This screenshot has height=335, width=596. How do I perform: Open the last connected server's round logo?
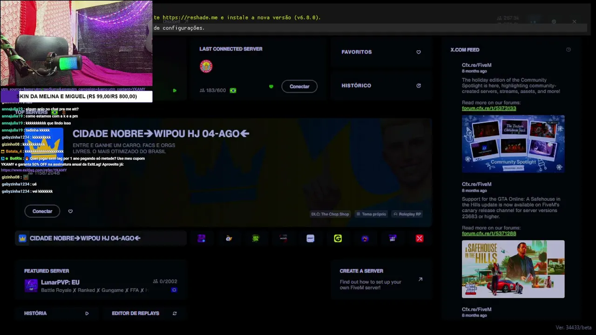(206, 66)
